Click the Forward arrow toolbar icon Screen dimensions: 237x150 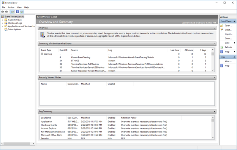tap(6, 12)
